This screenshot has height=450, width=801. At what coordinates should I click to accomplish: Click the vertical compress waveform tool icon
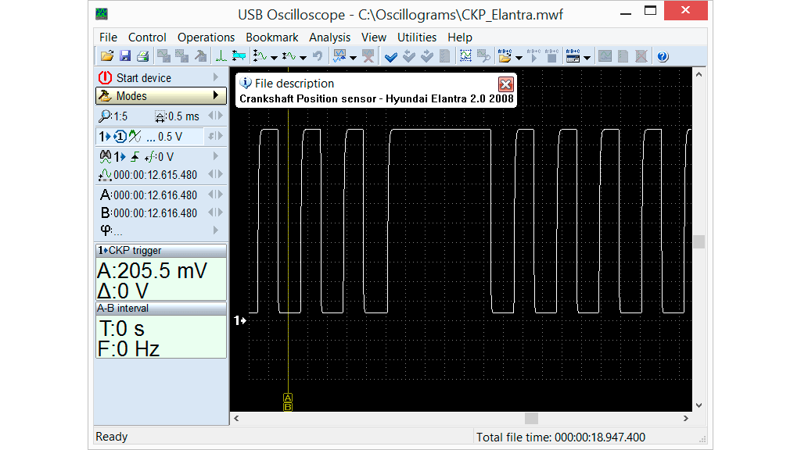tap(289, 56)
